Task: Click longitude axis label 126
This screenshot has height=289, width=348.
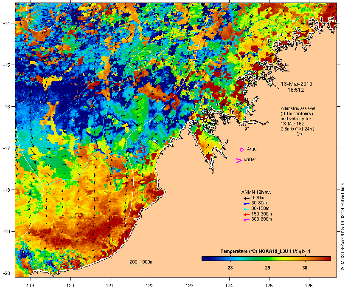Action: [x=309, y=286]
